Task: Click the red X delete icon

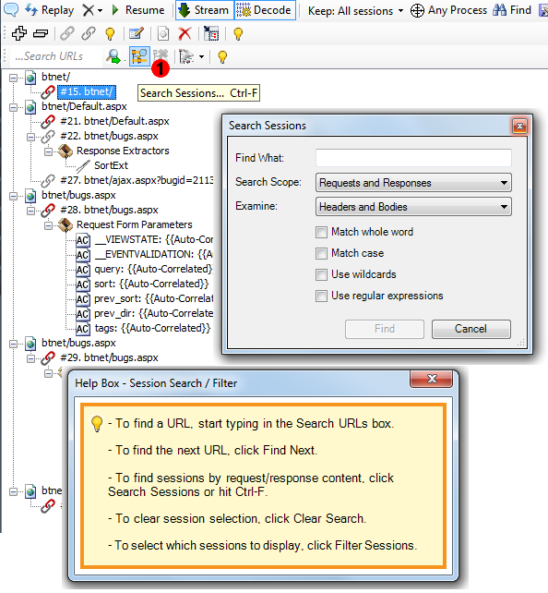Action: pyautogui.click(x=185, y=34)
